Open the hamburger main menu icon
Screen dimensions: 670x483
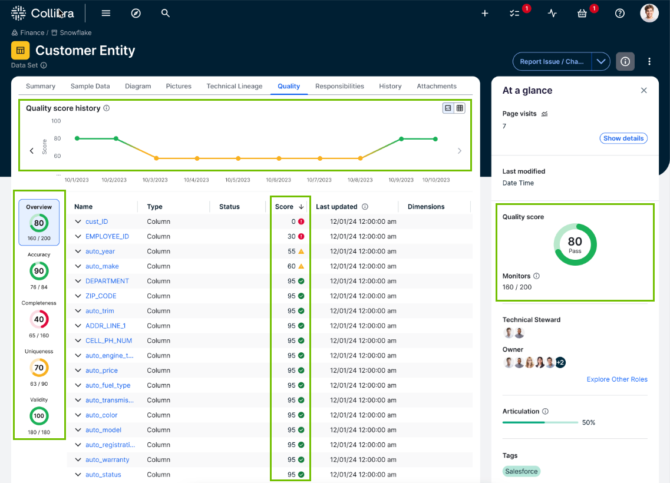(x=106, y=13)
